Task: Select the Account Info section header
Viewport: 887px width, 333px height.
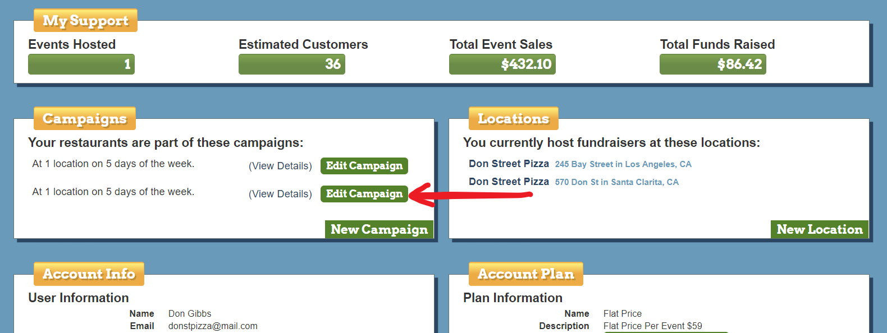Action: [x=89, y=274]
